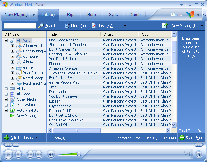This screenshot has height=162, width=207.
Task: Sort the list by the Title column
Action: coord(74,34)
